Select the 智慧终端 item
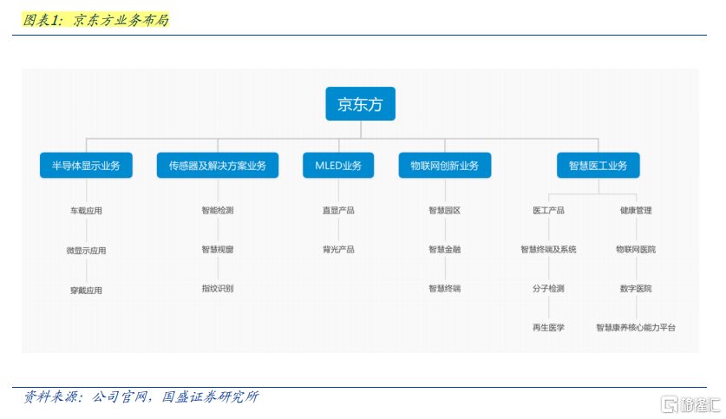 445,288
